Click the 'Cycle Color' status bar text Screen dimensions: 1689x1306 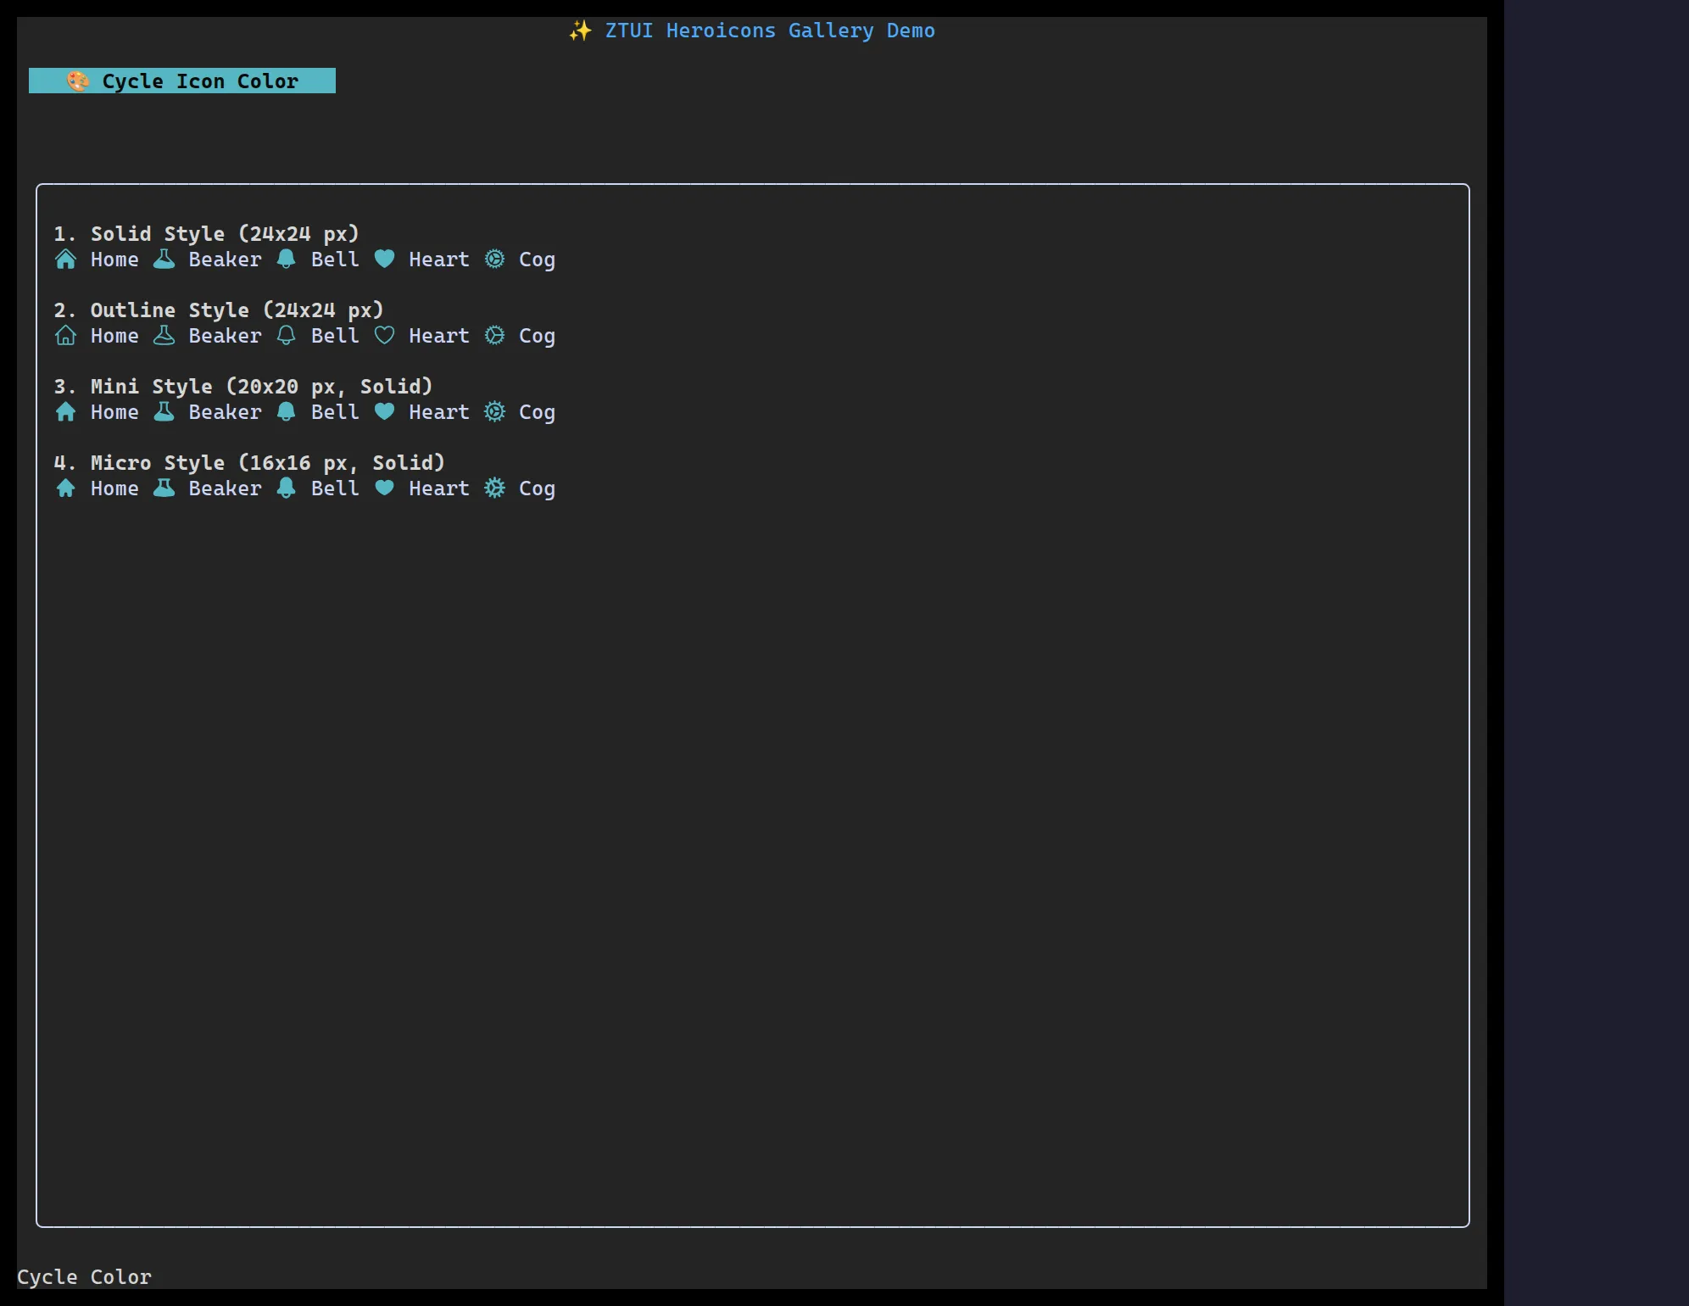[x=84, y=1276]
